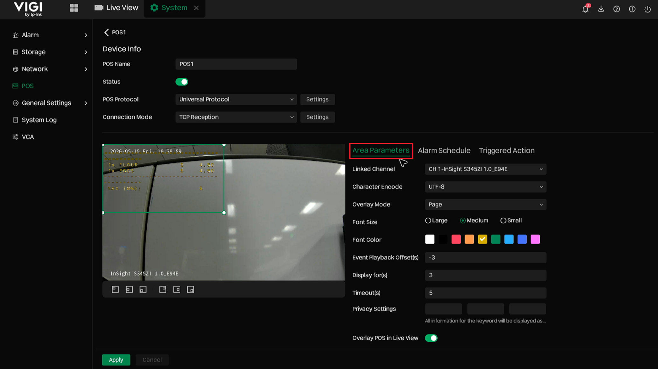Click the Display for(s) field

coord(486,275)
